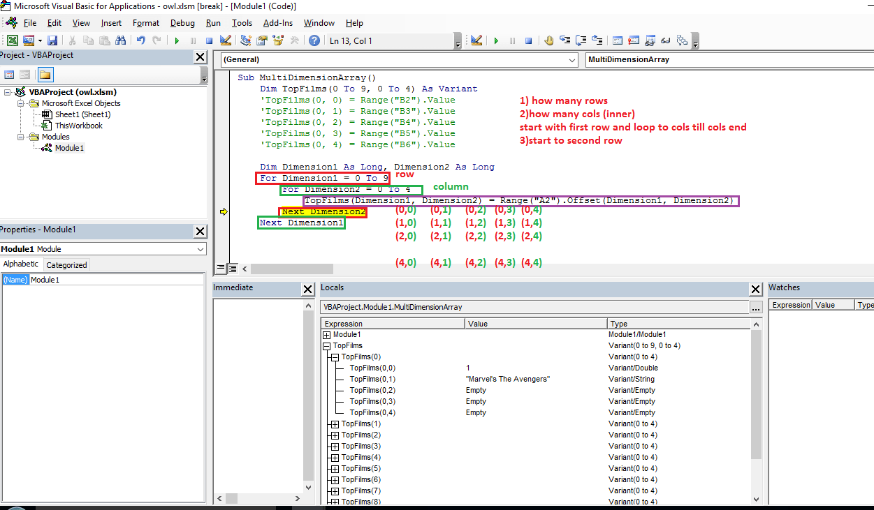This screenshot has height=510, width=874.
Task: Click the (Name) property value field Module1
Action: (117, 280)
